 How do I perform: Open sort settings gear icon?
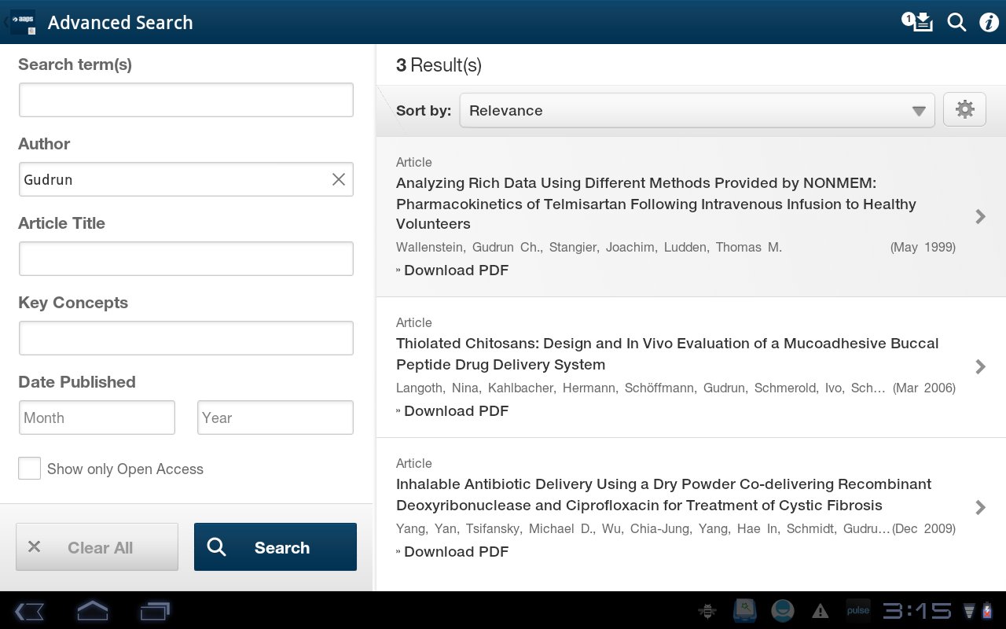[964, 110]
